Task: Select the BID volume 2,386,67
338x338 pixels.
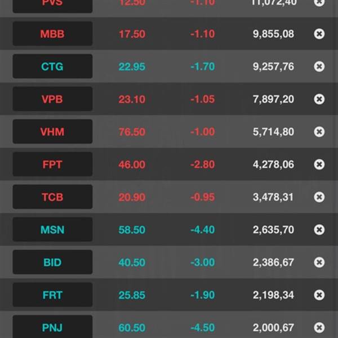Action: pos(273,263)
